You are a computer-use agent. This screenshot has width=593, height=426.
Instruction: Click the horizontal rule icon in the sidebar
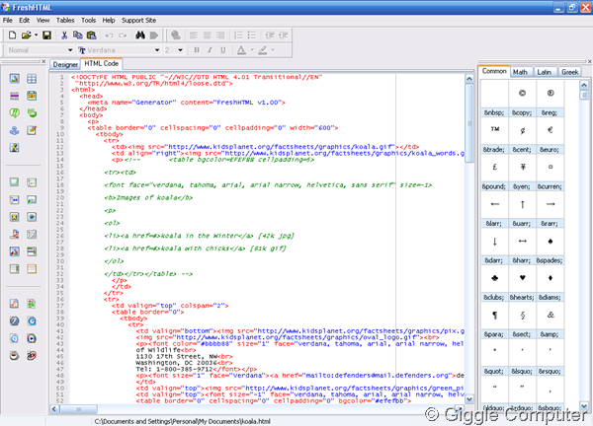(x=15, y=96)
